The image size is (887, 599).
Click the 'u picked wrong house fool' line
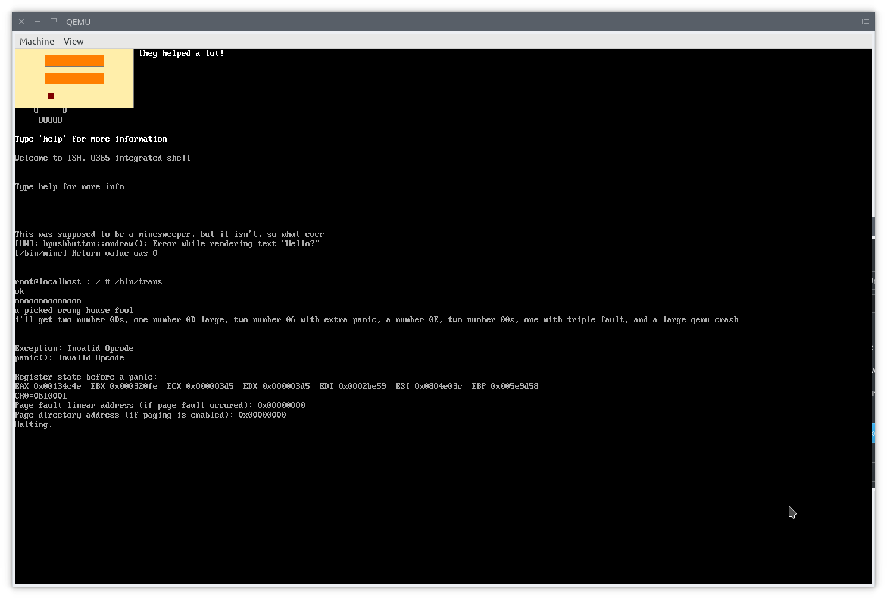coord(74,310)
